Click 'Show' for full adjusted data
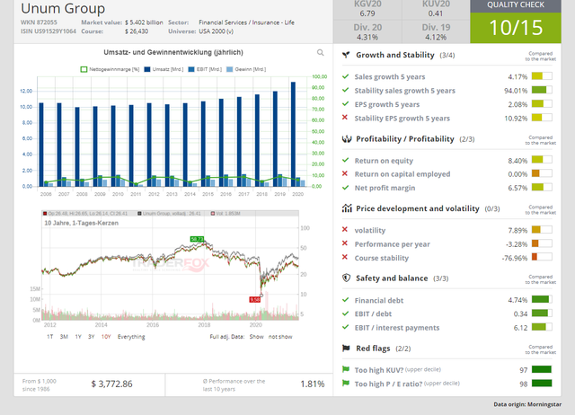The image size is (575, 415). [x=258, y=336]
